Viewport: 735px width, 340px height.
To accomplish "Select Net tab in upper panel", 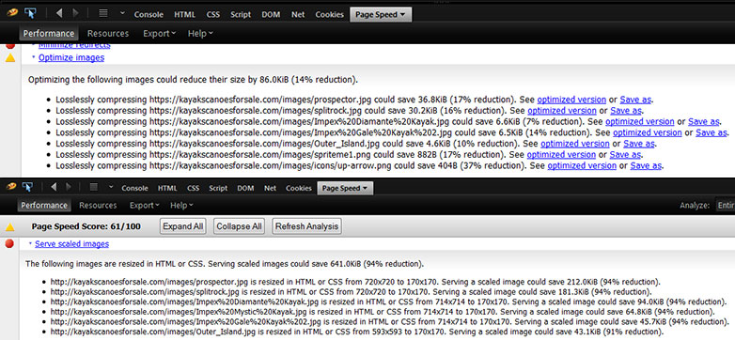I will pyautogui.click(x=298, y=14).
